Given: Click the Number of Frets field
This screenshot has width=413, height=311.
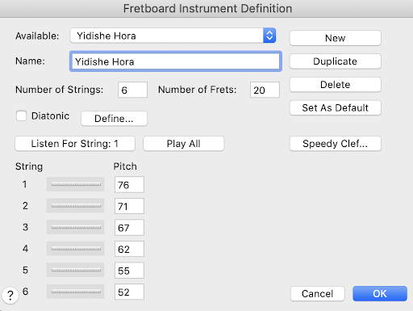Looking at the screenshot, I should click(x=265, y=90).
